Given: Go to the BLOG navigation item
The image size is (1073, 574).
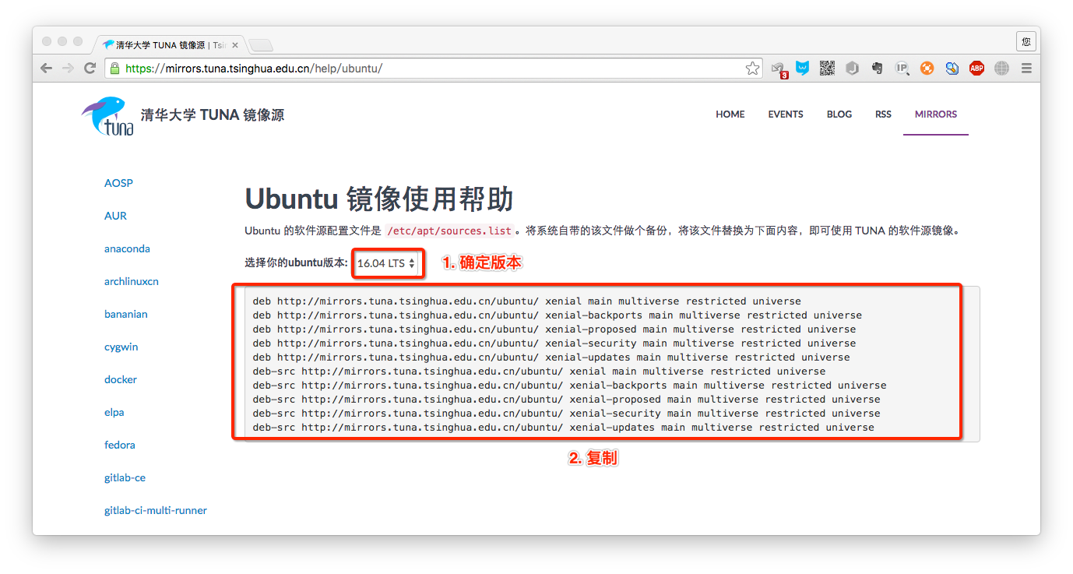Looking at the screenshot, I should [839, 114].
